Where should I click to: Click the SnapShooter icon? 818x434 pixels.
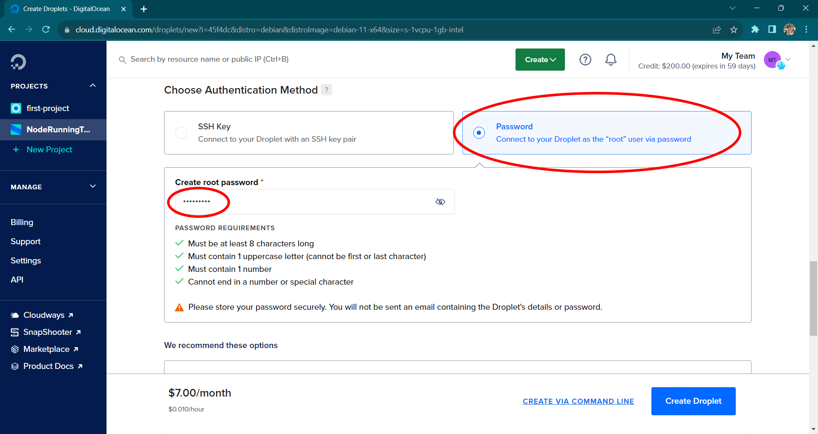[15, 332]
